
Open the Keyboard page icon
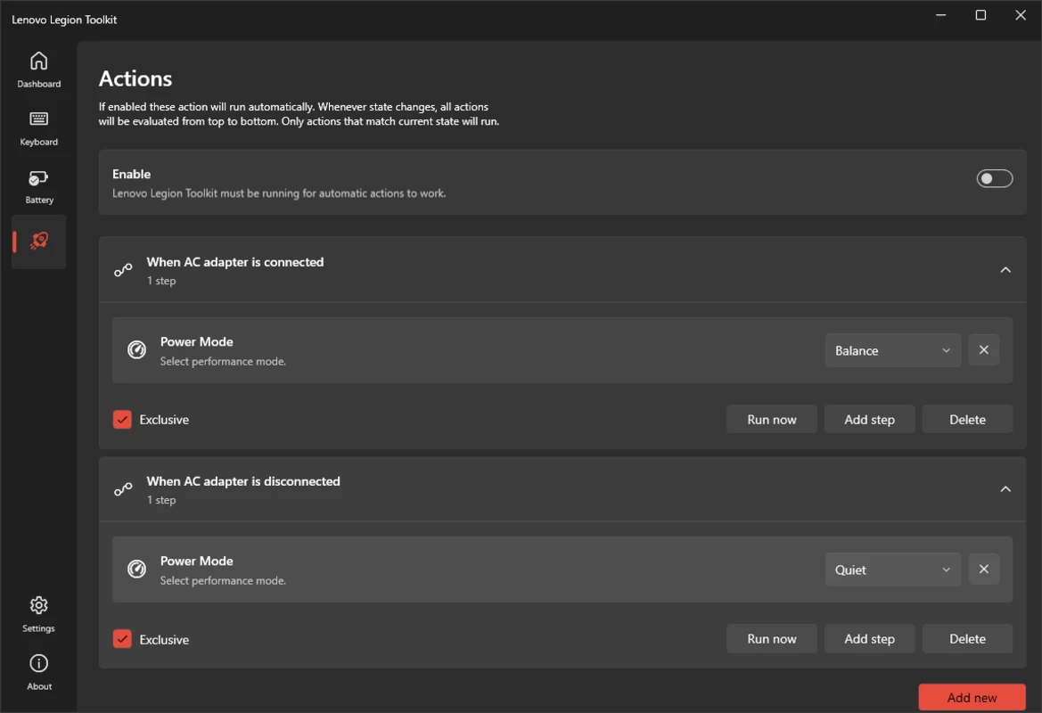(38, 119)
